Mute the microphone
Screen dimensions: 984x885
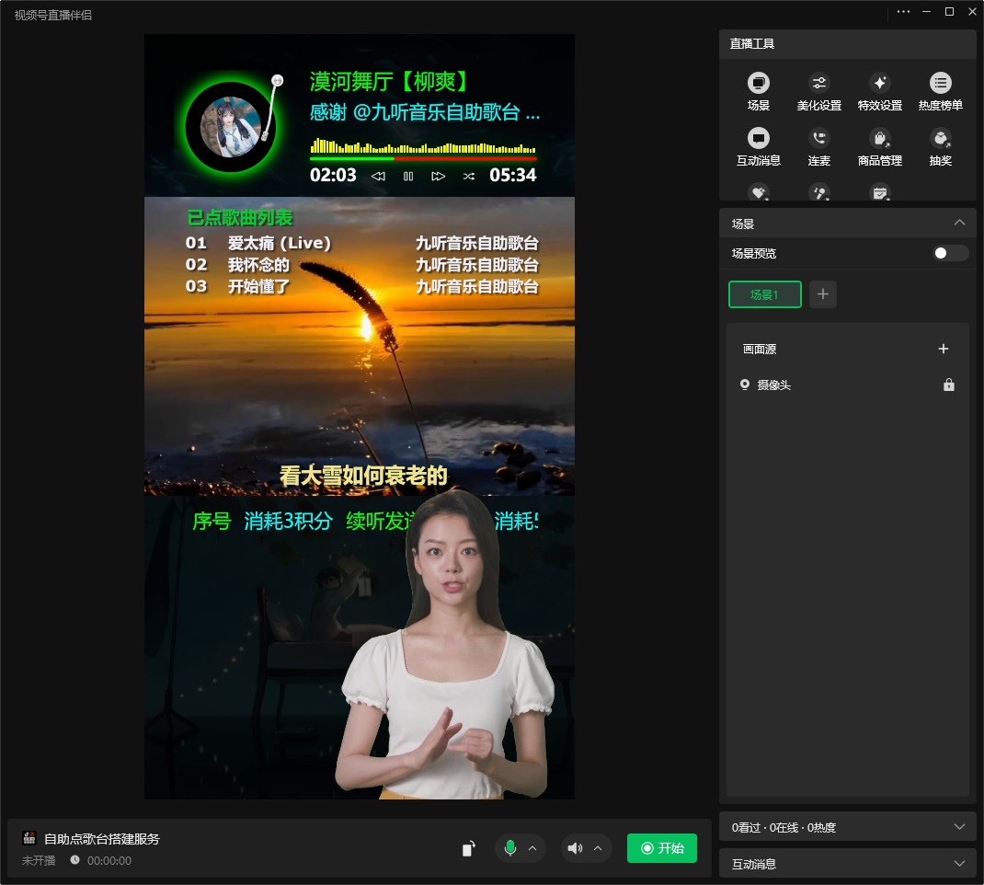click(x=510, y=848)
